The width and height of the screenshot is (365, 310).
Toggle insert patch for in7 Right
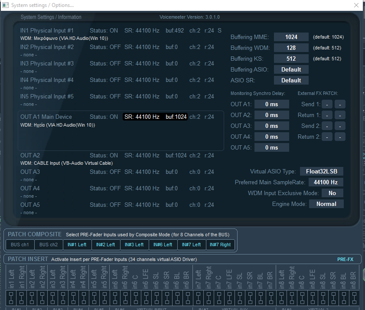[209, 297]
